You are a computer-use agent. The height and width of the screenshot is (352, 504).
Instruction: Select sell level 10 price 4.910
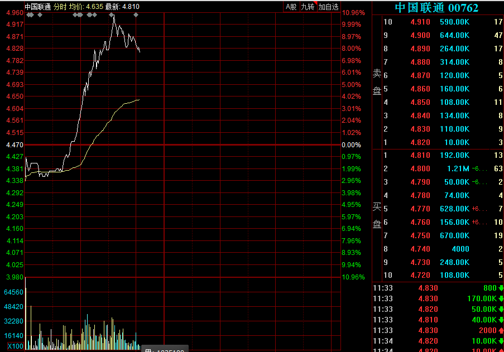click(420, 22)
